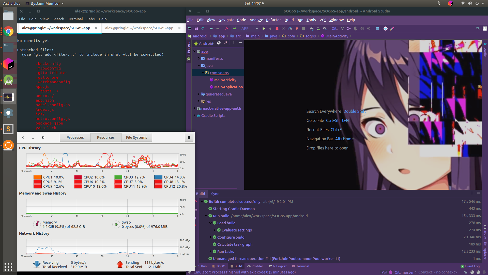Open Git: master branch selector
488x275 pixels.
(406, 272)
